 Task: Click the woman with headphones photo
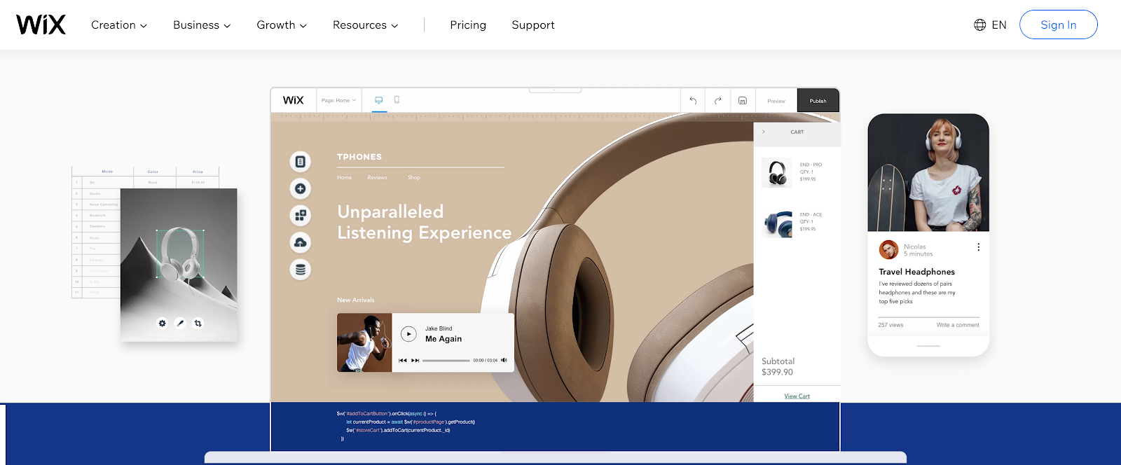coord(928,173)
